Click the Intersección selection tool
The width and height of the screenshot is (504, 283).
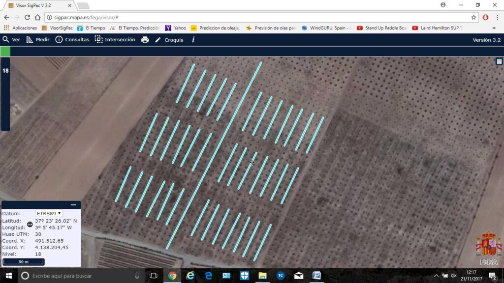[x=115, y=39]
